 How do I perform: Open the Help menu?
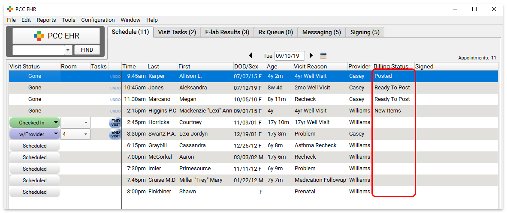(x=152, y=20)
